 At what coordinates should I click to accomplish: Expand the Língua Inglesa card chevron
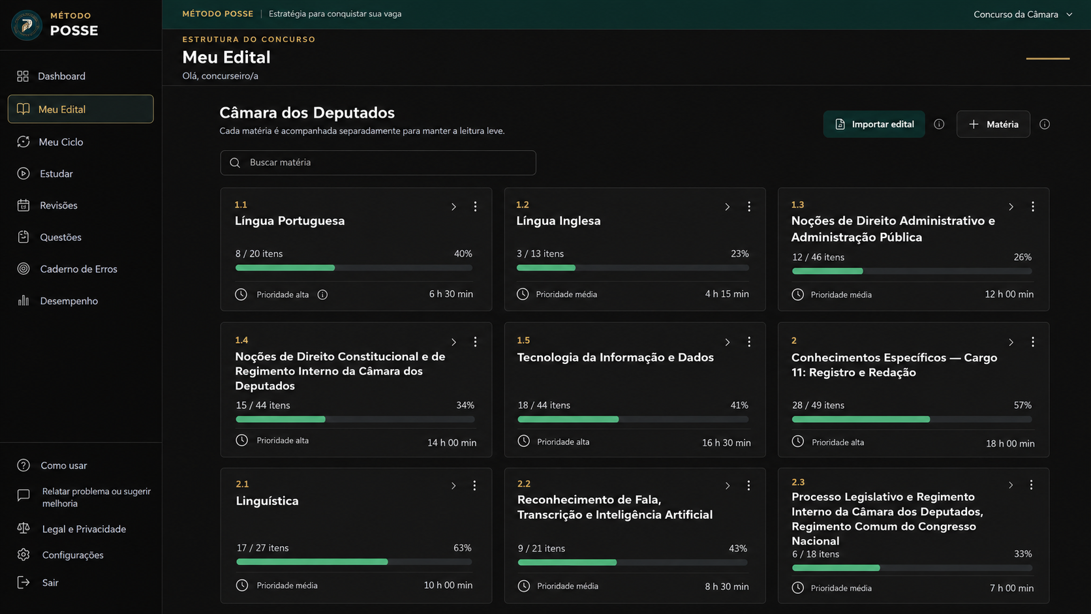point(727,207)
